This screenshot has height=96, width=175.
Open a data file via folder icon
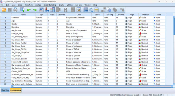pyautogui.click(x=4, y=10)
